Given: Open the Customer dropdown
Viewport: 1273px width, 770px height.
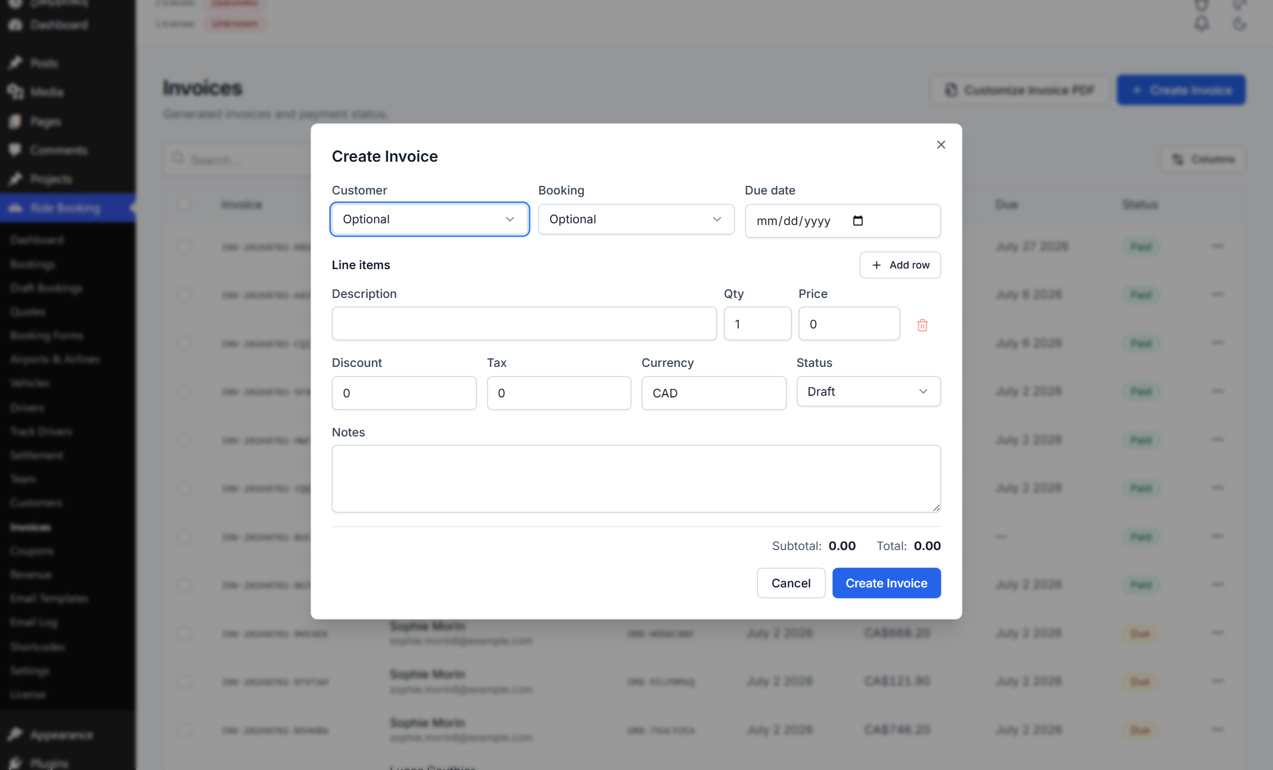Looking at the screenshot, I should [429, 219].
